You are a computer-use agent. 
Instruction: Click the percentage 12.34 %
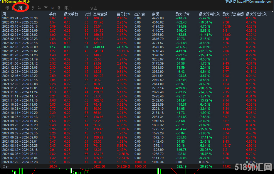pos(123,158)
